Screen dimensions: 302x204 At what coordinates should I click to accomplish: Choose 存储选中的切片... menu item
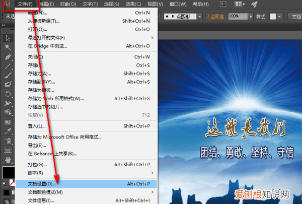point(86,107)
